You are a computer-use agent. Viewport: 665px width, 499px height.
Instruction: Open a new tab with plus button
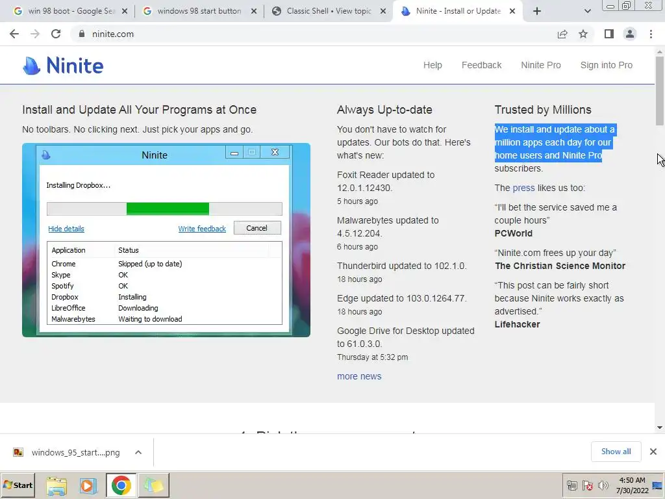pos(537,11)
